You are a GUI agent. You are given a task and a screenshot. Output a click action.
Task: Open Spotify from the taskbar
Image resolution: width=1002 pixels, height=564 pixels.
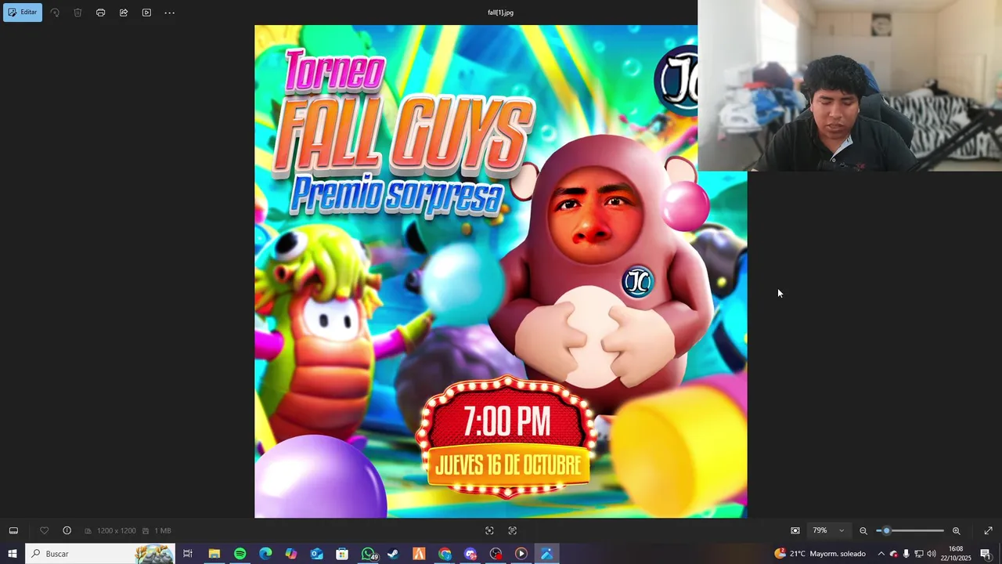click(240, 554)
